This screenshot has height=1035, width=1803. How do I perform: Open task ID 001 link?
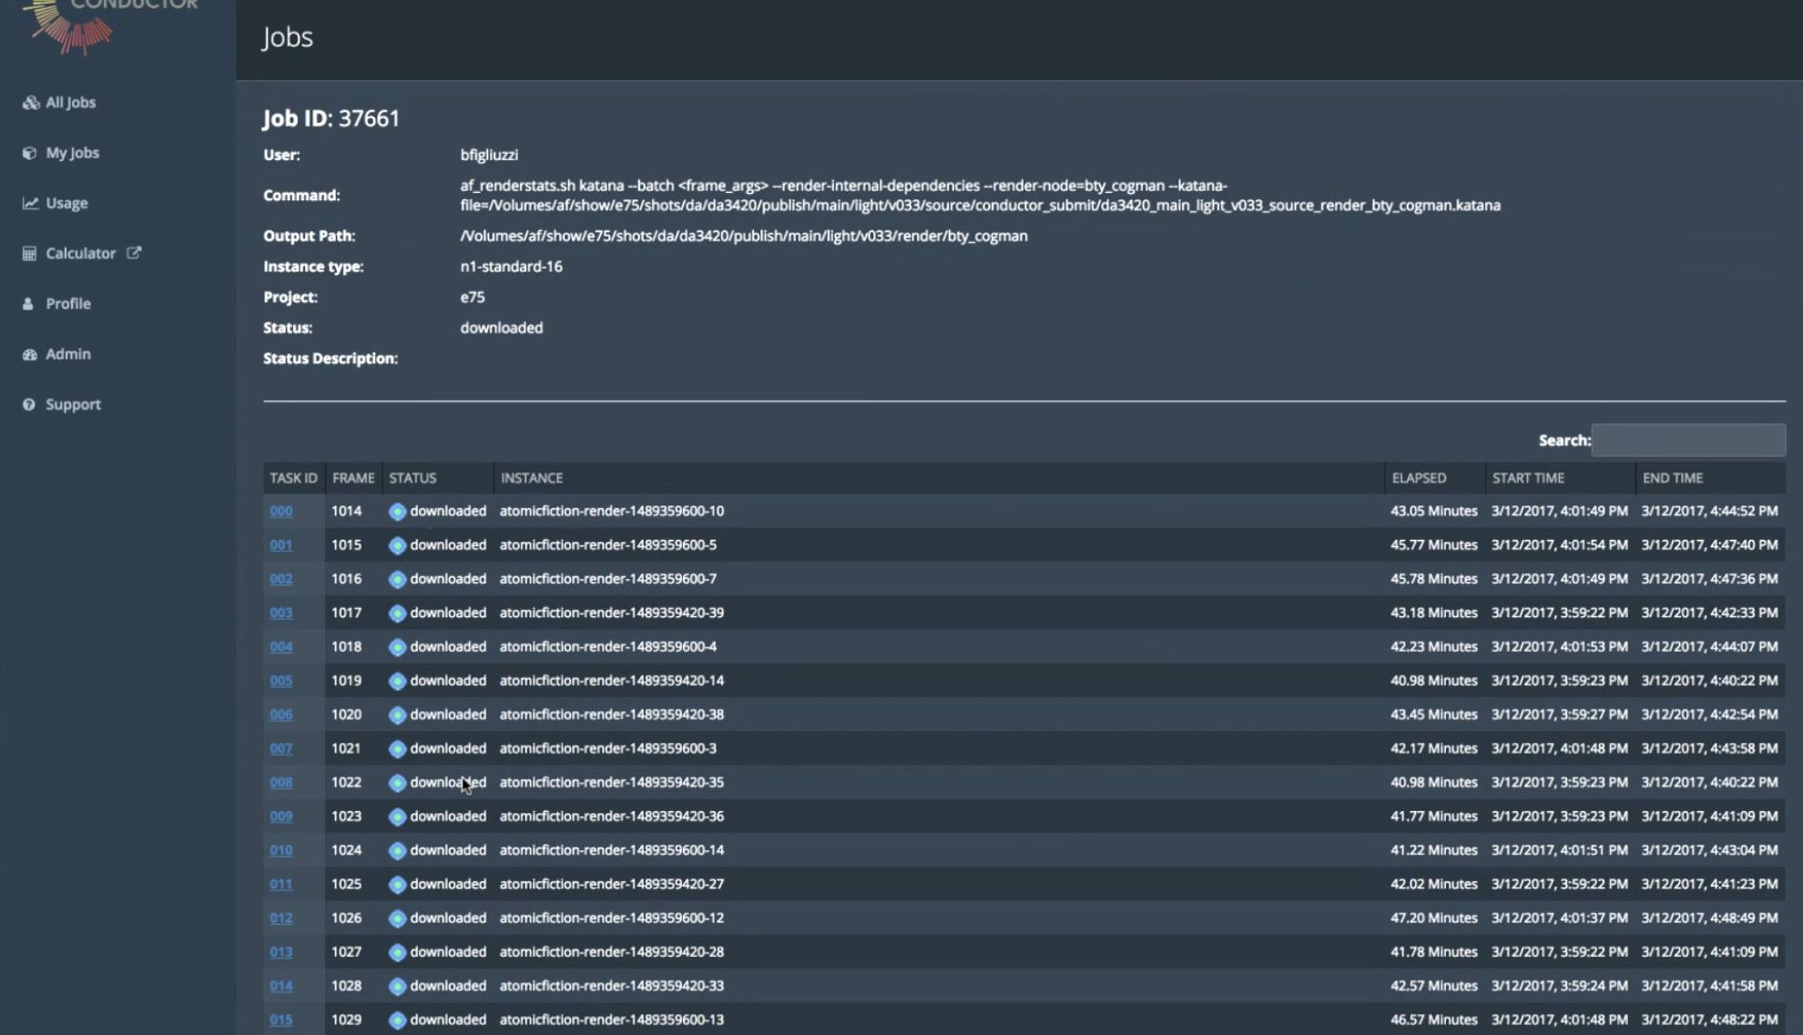pos(280,545)
